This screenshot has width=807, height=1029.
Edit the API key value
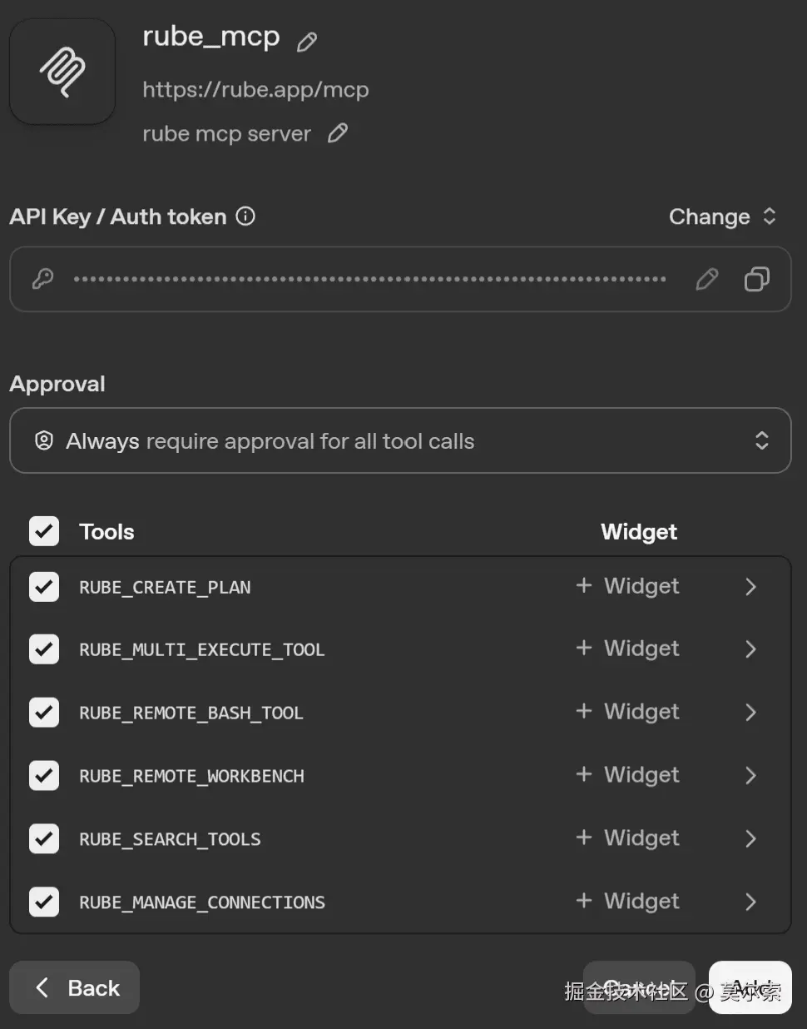(x=706, y=280)
